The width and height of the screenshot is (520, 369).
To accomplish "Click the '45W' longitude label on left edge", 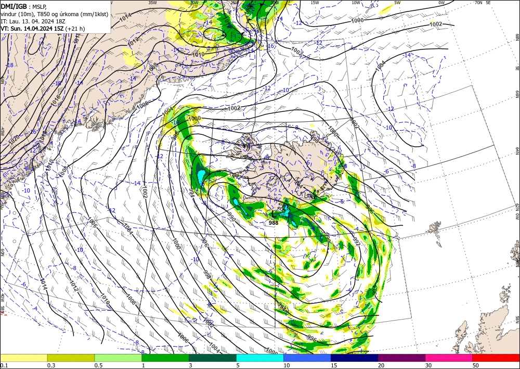I will click(x=2, y=131).
